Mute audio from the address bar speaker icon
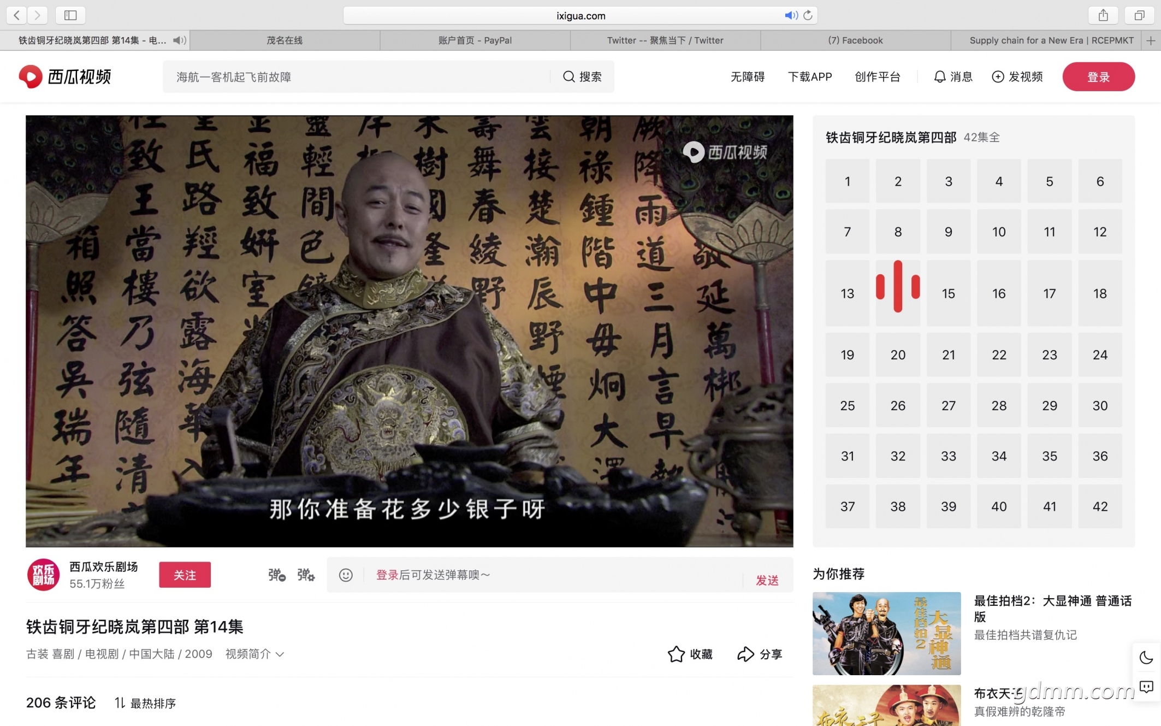This screenshot has width=1161, height=726. click(x=791, y=15)
